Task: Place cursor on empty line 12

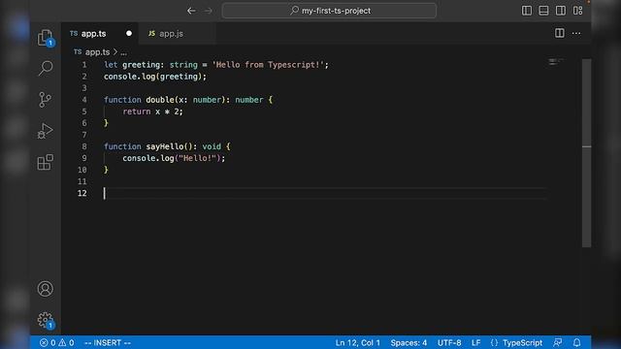Action: point(325,193)
